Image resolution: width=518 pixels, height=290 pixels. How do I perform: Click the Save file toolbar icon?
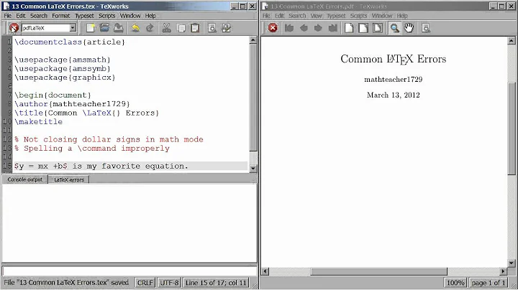(119, 28)
